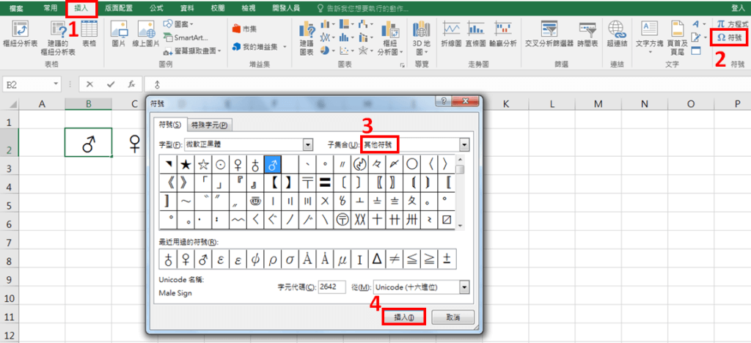
Task: Insert an equation using 方程式 π icon
Action: coord(729,24)
